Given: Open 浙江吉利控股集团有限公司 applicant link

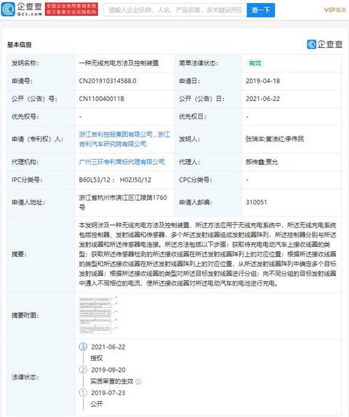Looking at the screenshot, I should (116, 134).
